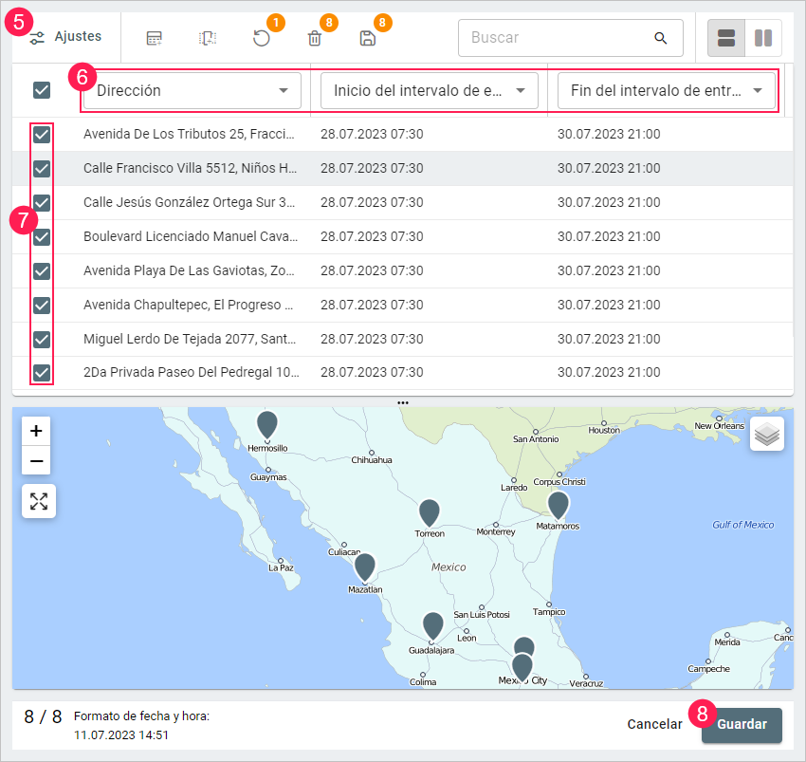The width and height of the screenshot is (806, 762).
Task: Click the Guardar button
Action: 742,724
